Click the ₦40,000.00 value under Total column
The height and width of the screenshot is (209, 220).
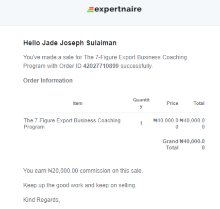192,124
